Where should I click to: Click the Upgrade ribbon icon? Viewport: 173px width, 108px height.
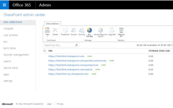coord(112,30)
